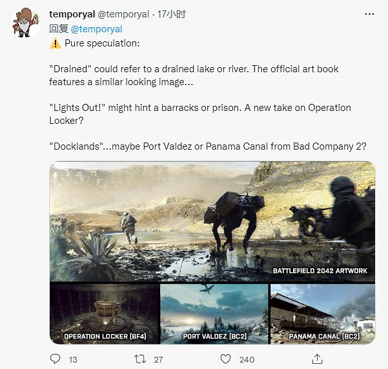Click the like count 240
Image resolution: width=388 pixels, height=369 pixels.
click(x=247, y=359)
